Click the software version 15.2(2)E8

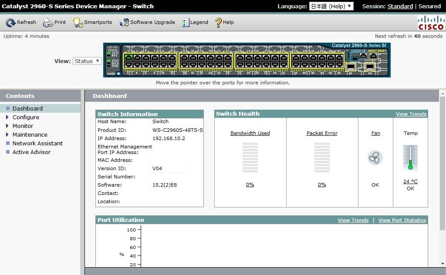164,185
